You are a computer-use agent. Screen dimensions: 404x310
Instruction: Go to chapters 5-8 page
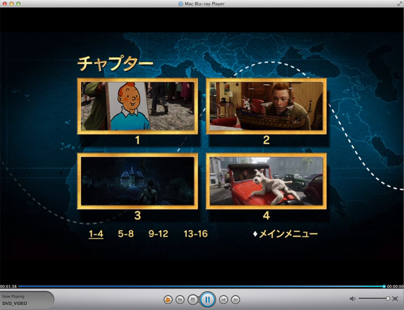coord(126,234)
